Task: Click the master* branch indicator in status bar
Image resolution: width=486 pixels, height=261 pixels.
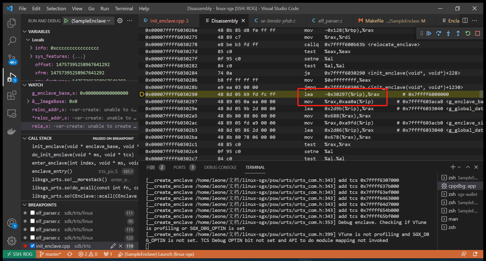Action: coord(50,254)
